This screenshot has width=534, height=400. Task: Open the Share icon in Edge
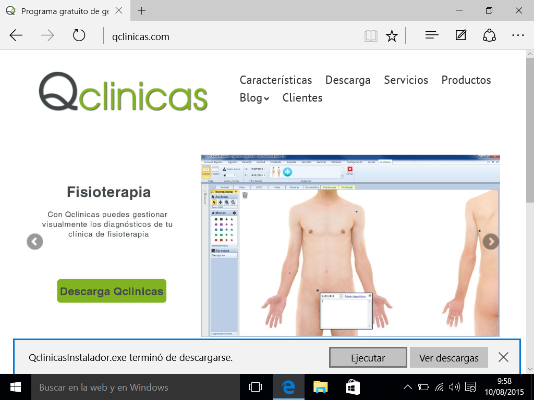489,36
